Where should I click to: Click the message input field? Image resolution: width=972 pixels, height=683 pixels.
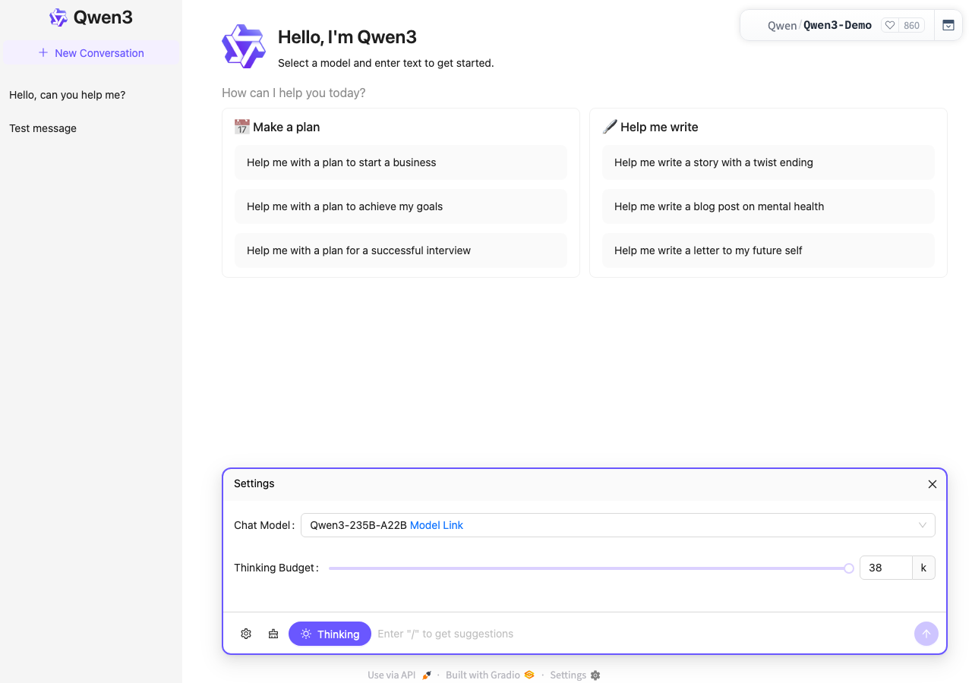642,634
